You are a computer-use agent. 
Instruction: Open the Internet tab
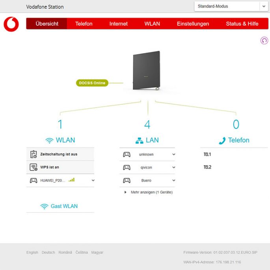point(119,24)
